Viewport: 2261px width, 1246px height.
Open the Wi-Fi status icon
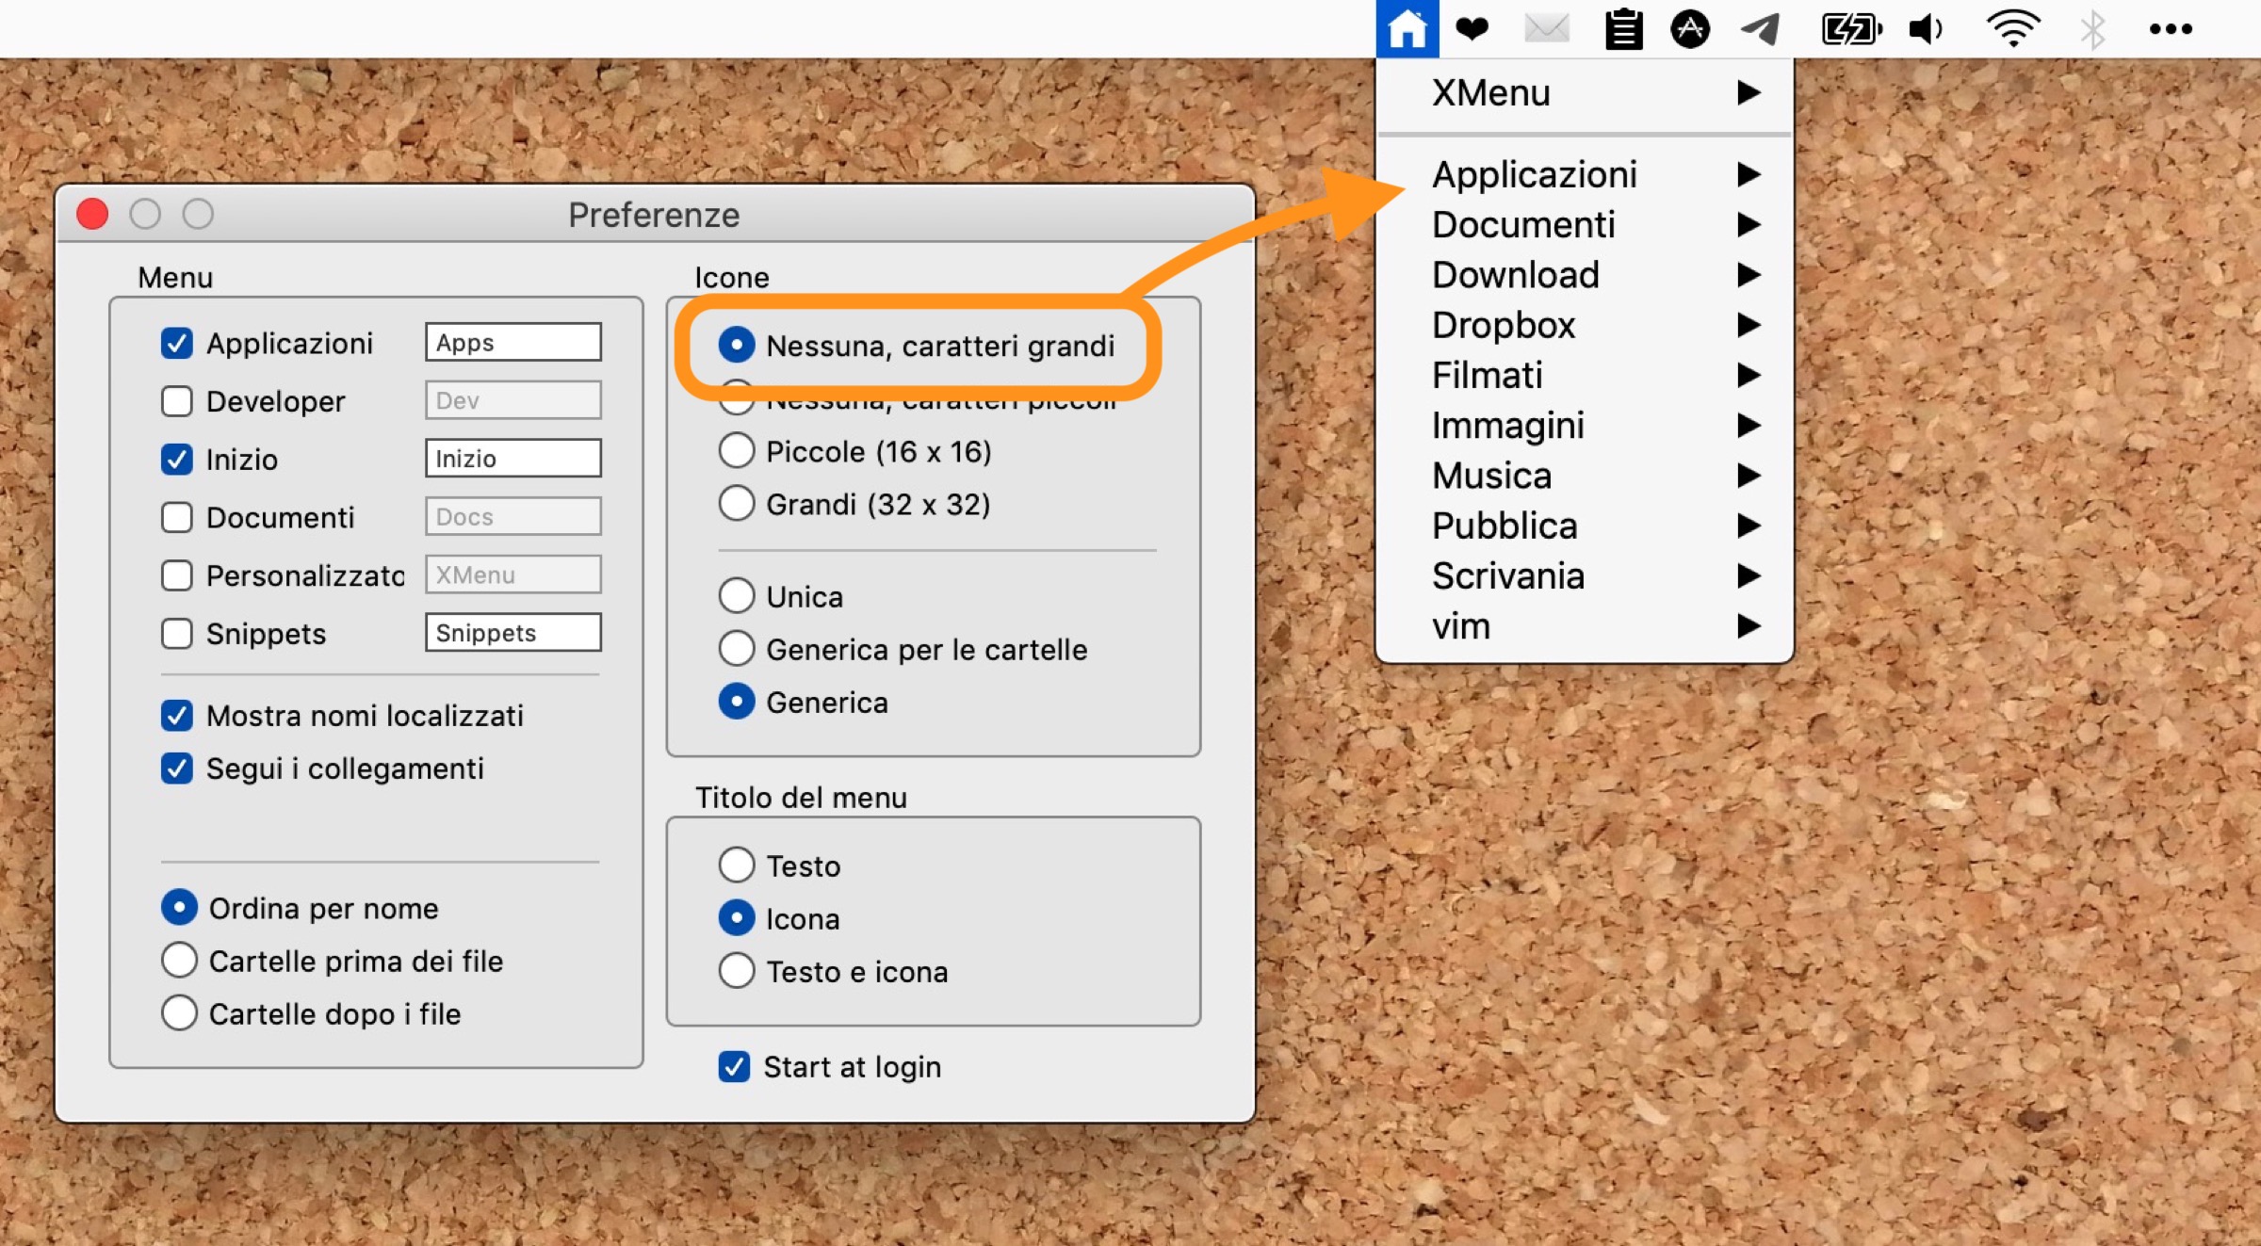point(2012,29)
